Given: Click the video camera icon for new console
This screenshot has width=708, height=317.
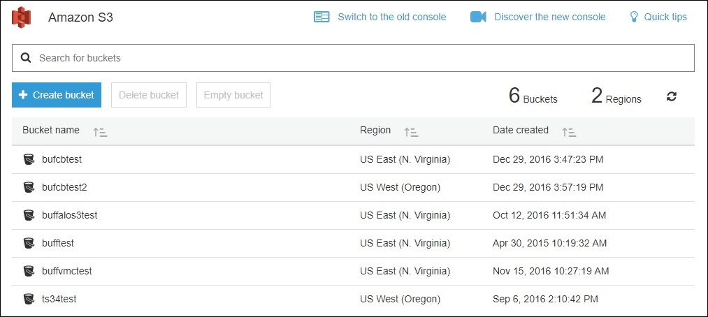Looking at the screenshot, I should click(478, 17).
